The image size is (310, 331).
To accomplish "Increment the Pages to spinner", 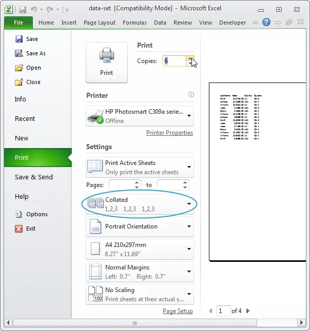I will click(185, 182).
